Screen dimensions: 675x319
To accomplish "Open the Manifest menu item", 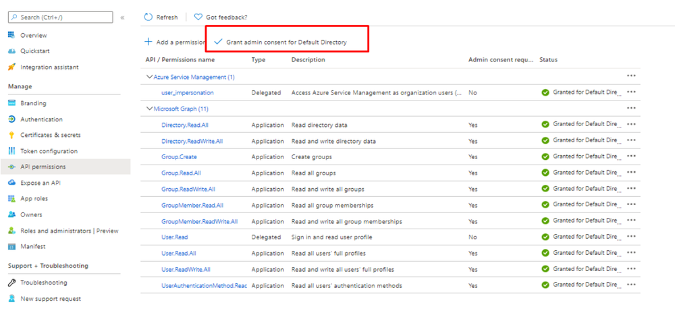I will click(33, 247).
